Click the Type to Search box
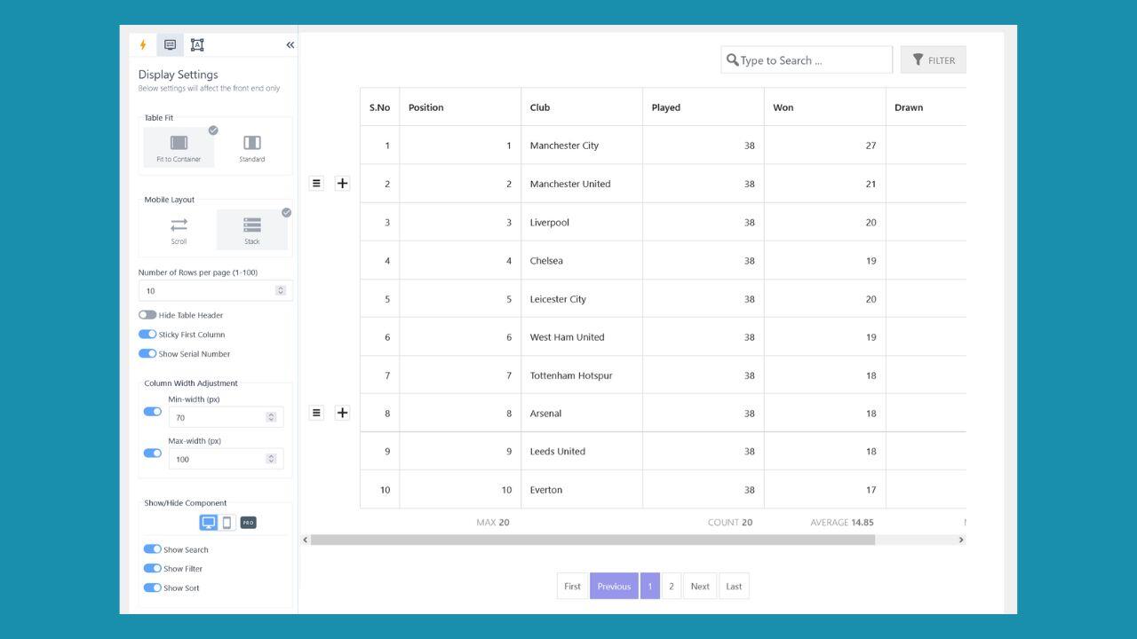Screen dimensions: 1137x639 click(807, 60)
